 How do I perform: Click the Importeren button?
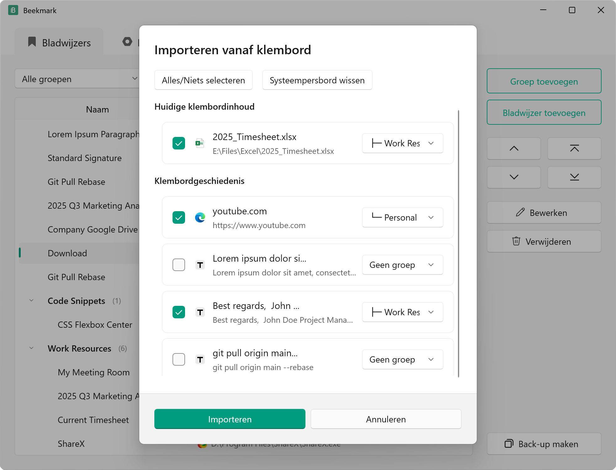click(x=230, y=419)
